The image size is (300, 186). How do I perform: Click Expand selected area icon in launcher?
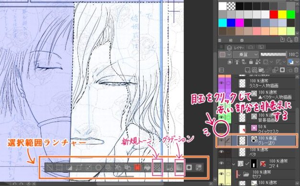(x=78, y=168)
